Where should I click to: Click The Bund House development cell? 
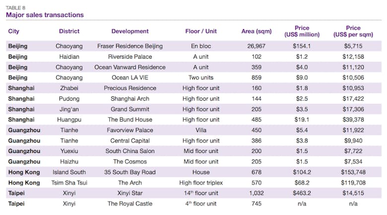130,120
